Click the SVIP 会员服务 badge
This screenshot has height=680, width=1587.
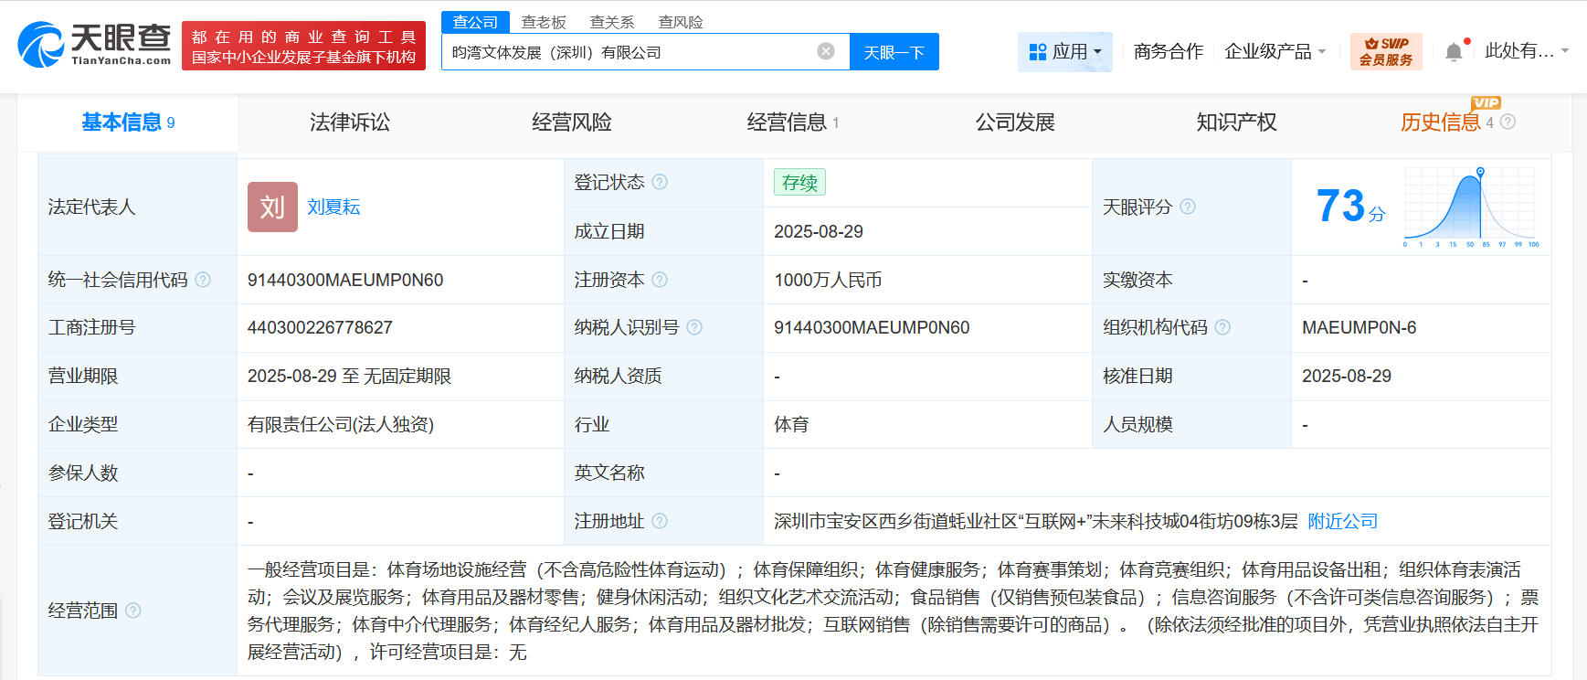pos(1386,51)
